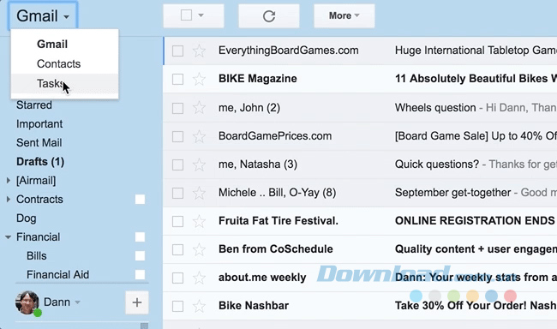The height and width of the screenshot is (329, 557).
Task: Open the [Board Game Sale] email
Action: pos(476,136)
